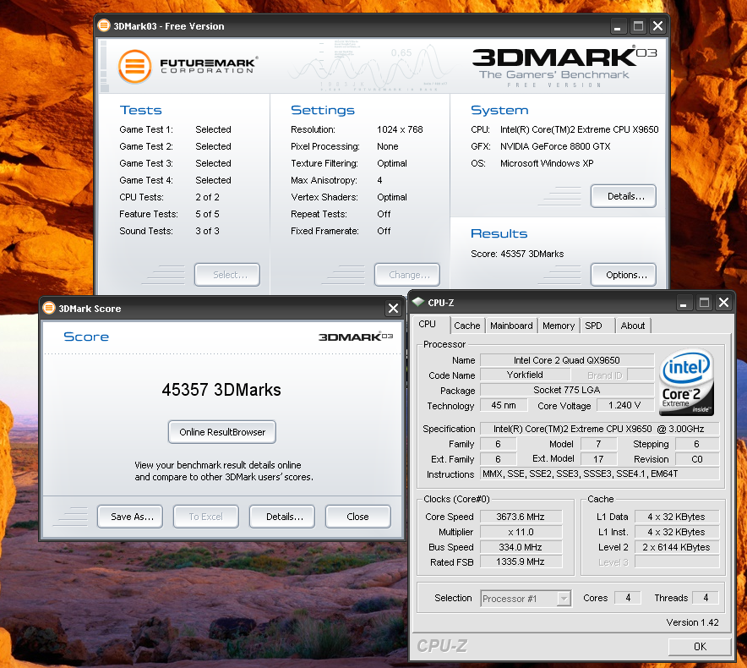The width and height of the screenshot is (747, 668).
Task: Open the Online ResultBrowser
Action: coord(222,432)
